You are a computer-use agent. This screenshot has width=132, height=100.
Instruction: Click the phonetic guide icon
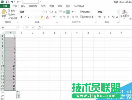(x=54, y=17)
